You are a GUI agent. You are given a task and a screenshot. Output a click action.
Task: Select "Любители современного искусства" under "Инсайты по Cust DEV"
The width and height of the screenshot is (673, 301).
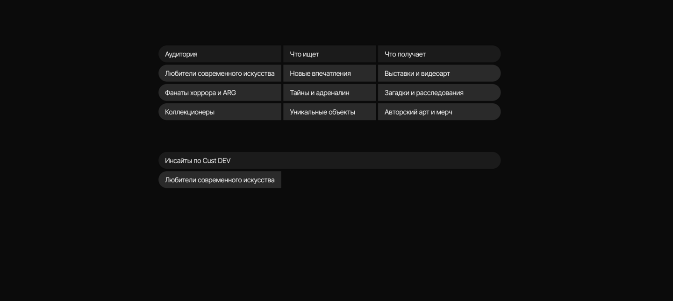pyautogui.click(x=220, y=180)
